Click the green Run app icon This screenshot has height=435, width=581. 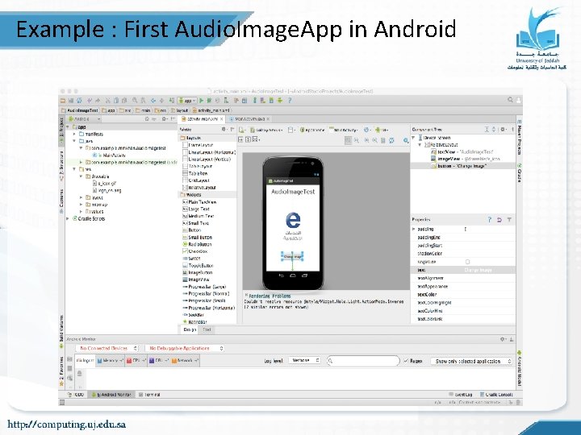[x=202, y=100]
